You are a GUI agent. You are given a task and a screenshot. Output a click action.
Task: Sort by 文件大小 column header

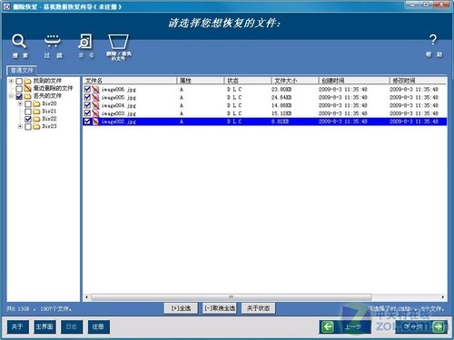point(295,81)
